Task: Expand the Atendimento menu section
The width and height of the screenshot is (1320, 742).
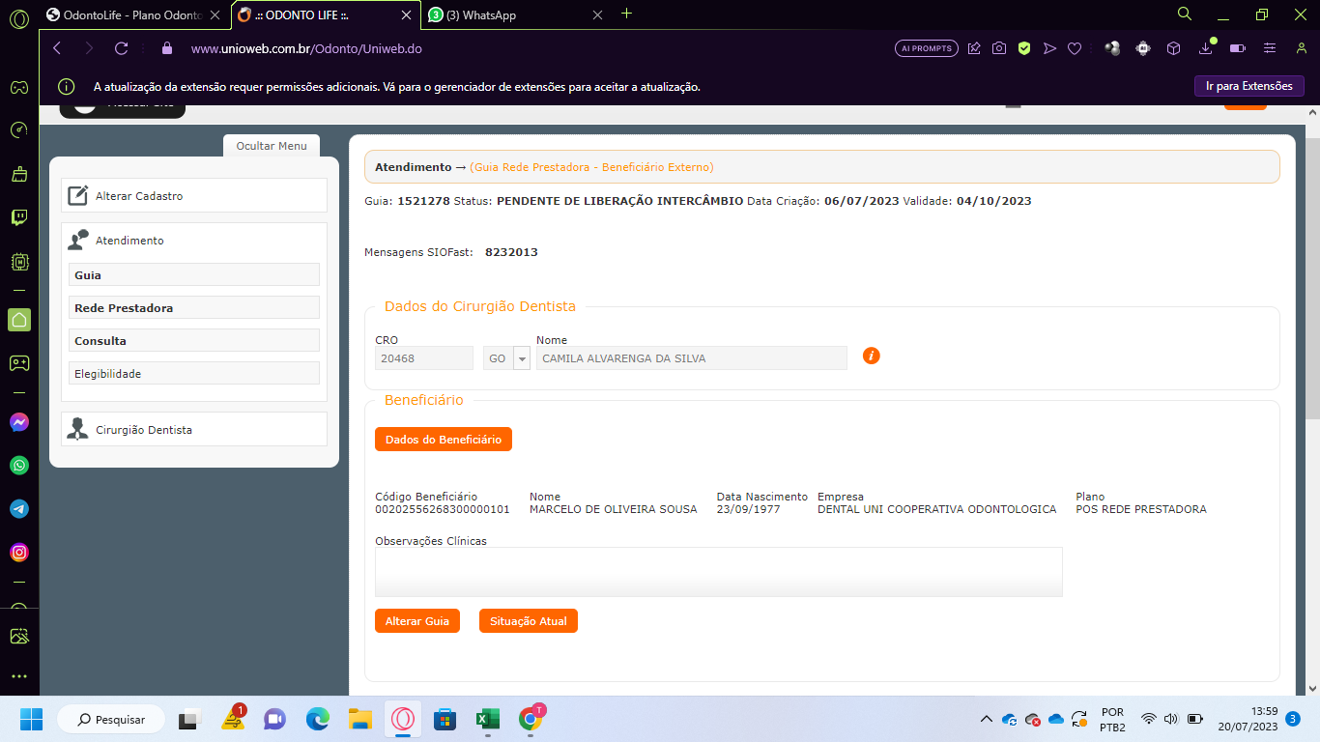Action: (x=129, y=241)
